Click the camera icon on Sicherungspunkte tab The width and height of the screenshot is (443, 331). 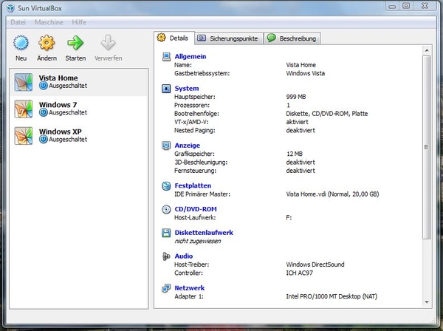click(201, 38)
